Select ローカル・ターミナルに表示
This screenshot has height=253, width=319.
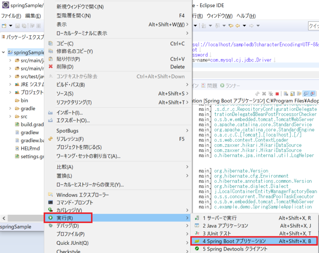pos(118,33)
